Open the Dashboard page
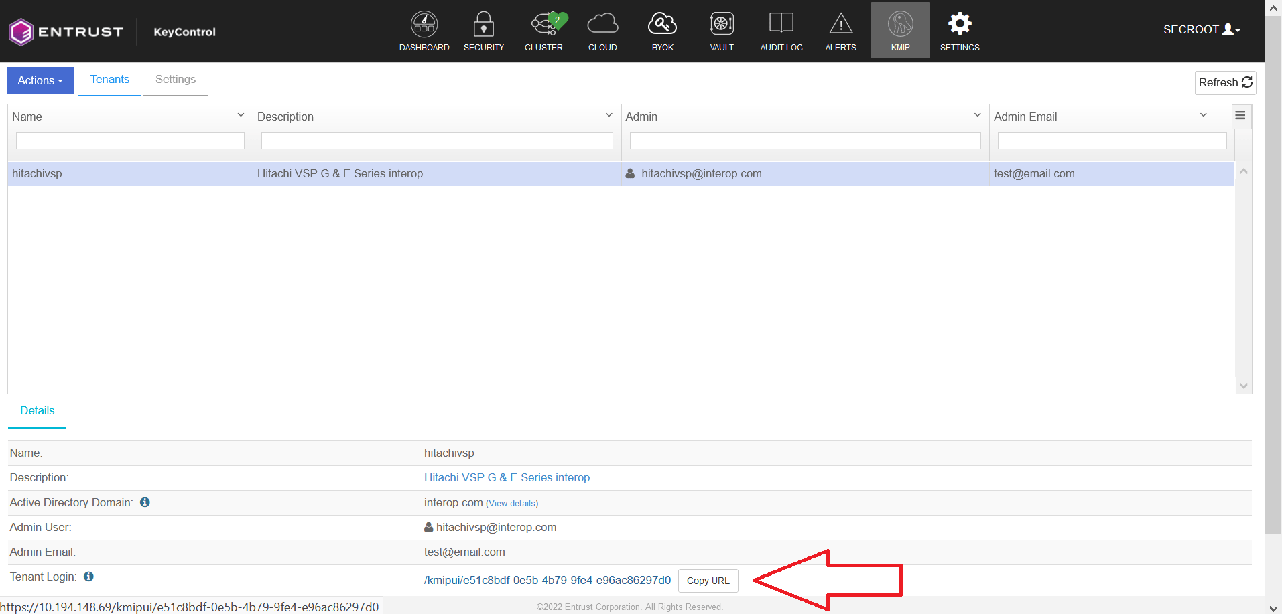The height and width of the screenshot is (614, 1282). pyautogui.click(x=424, y=31)
